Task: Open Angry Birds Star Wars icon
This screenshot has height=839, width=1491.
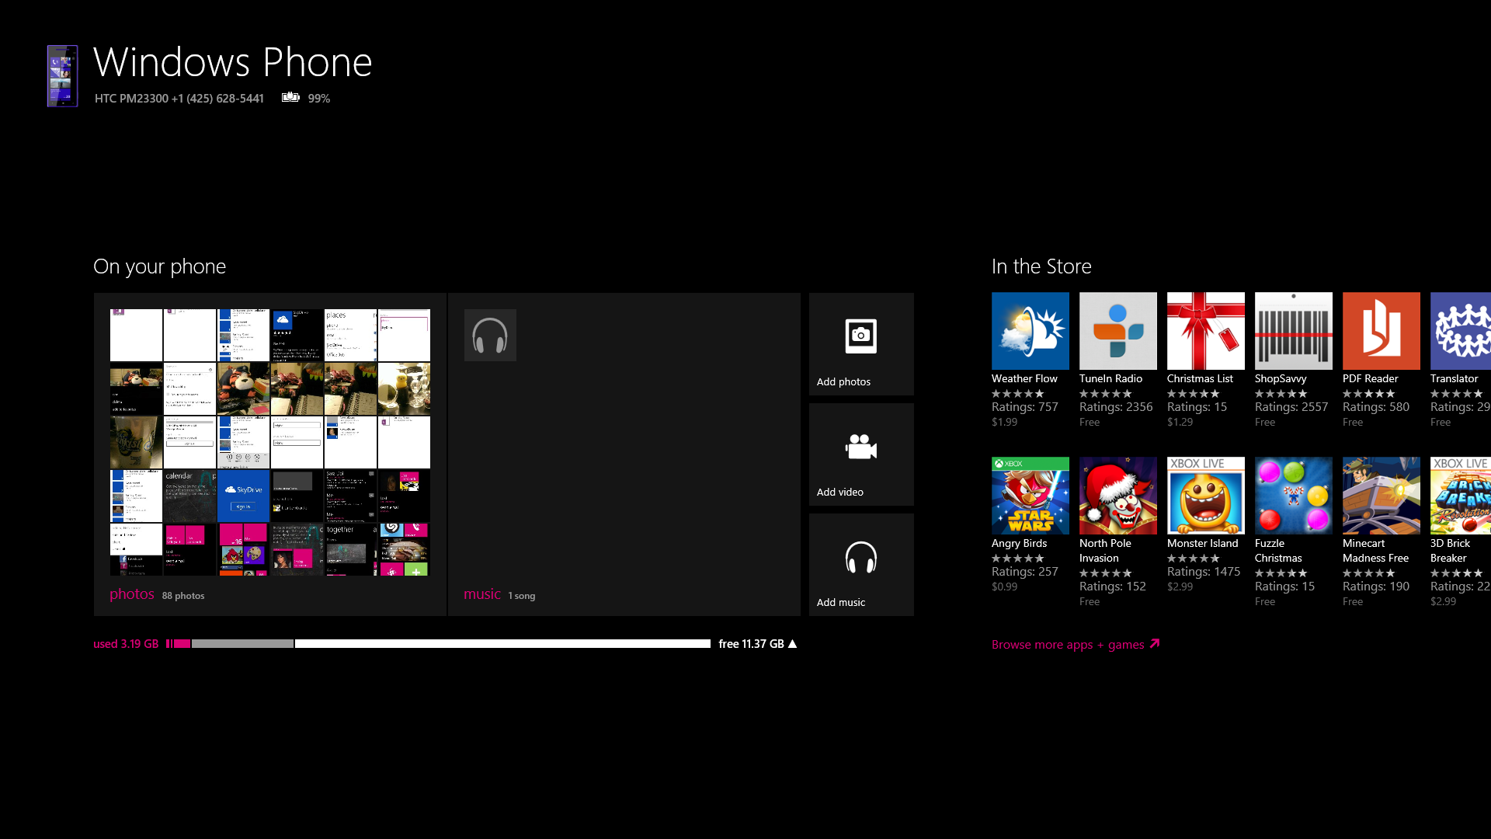Action: coord(1029,495)
